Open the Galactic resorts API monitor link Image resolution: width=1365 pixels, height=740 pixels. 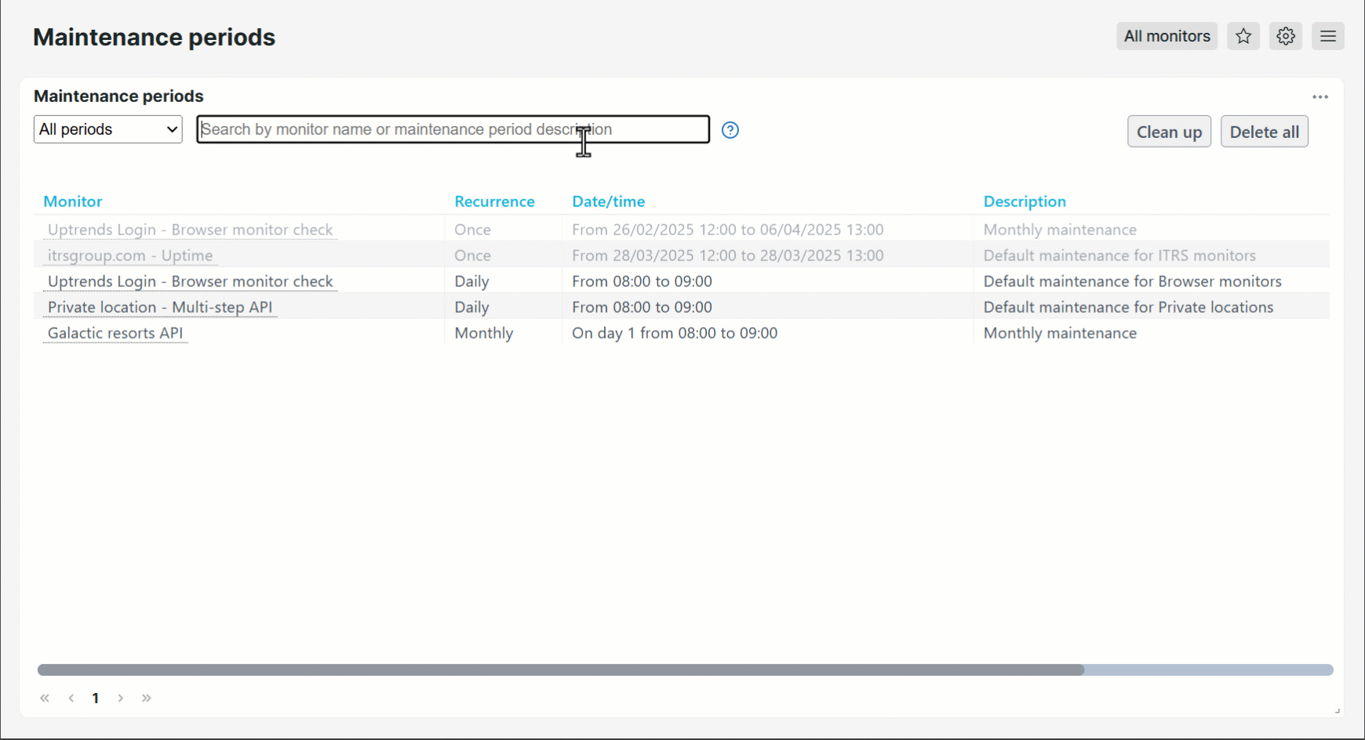coord(115,333)
